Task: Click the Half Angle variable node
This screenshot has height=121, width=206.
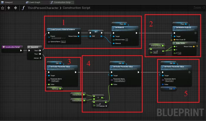Action: point(55,89)
